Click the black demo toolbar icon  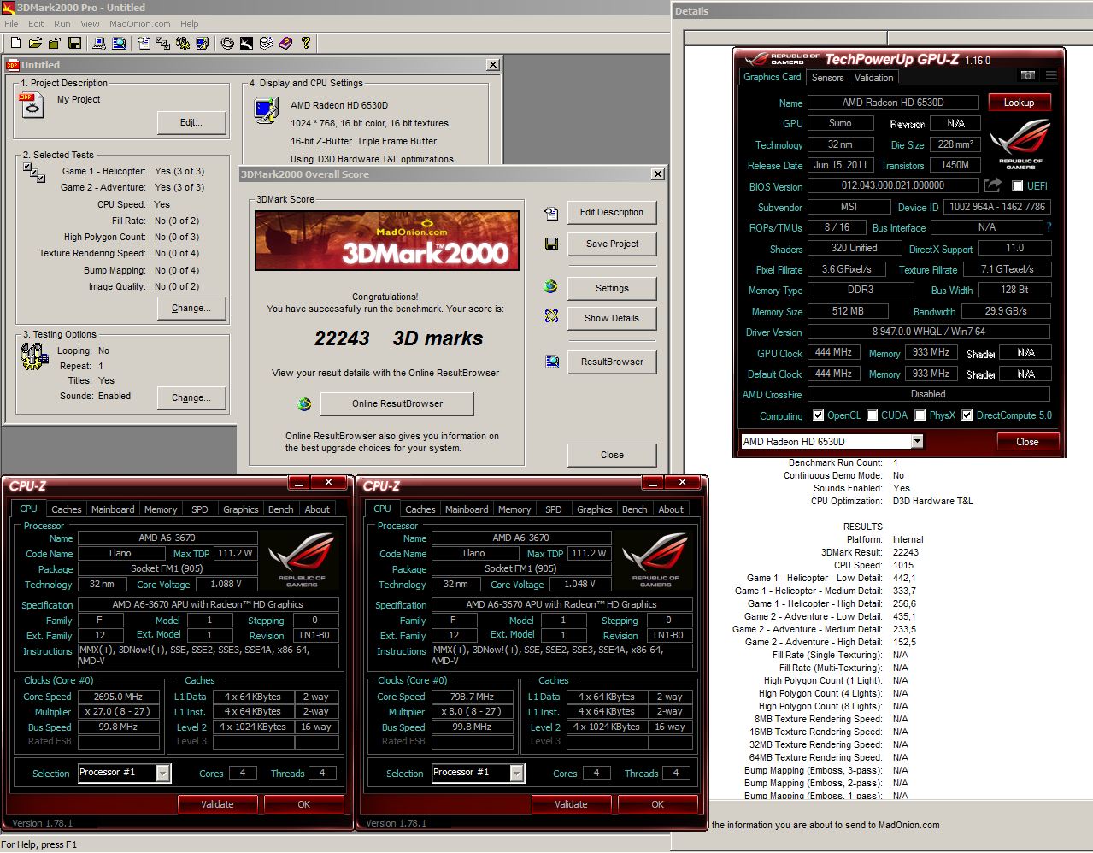point(246,43)
